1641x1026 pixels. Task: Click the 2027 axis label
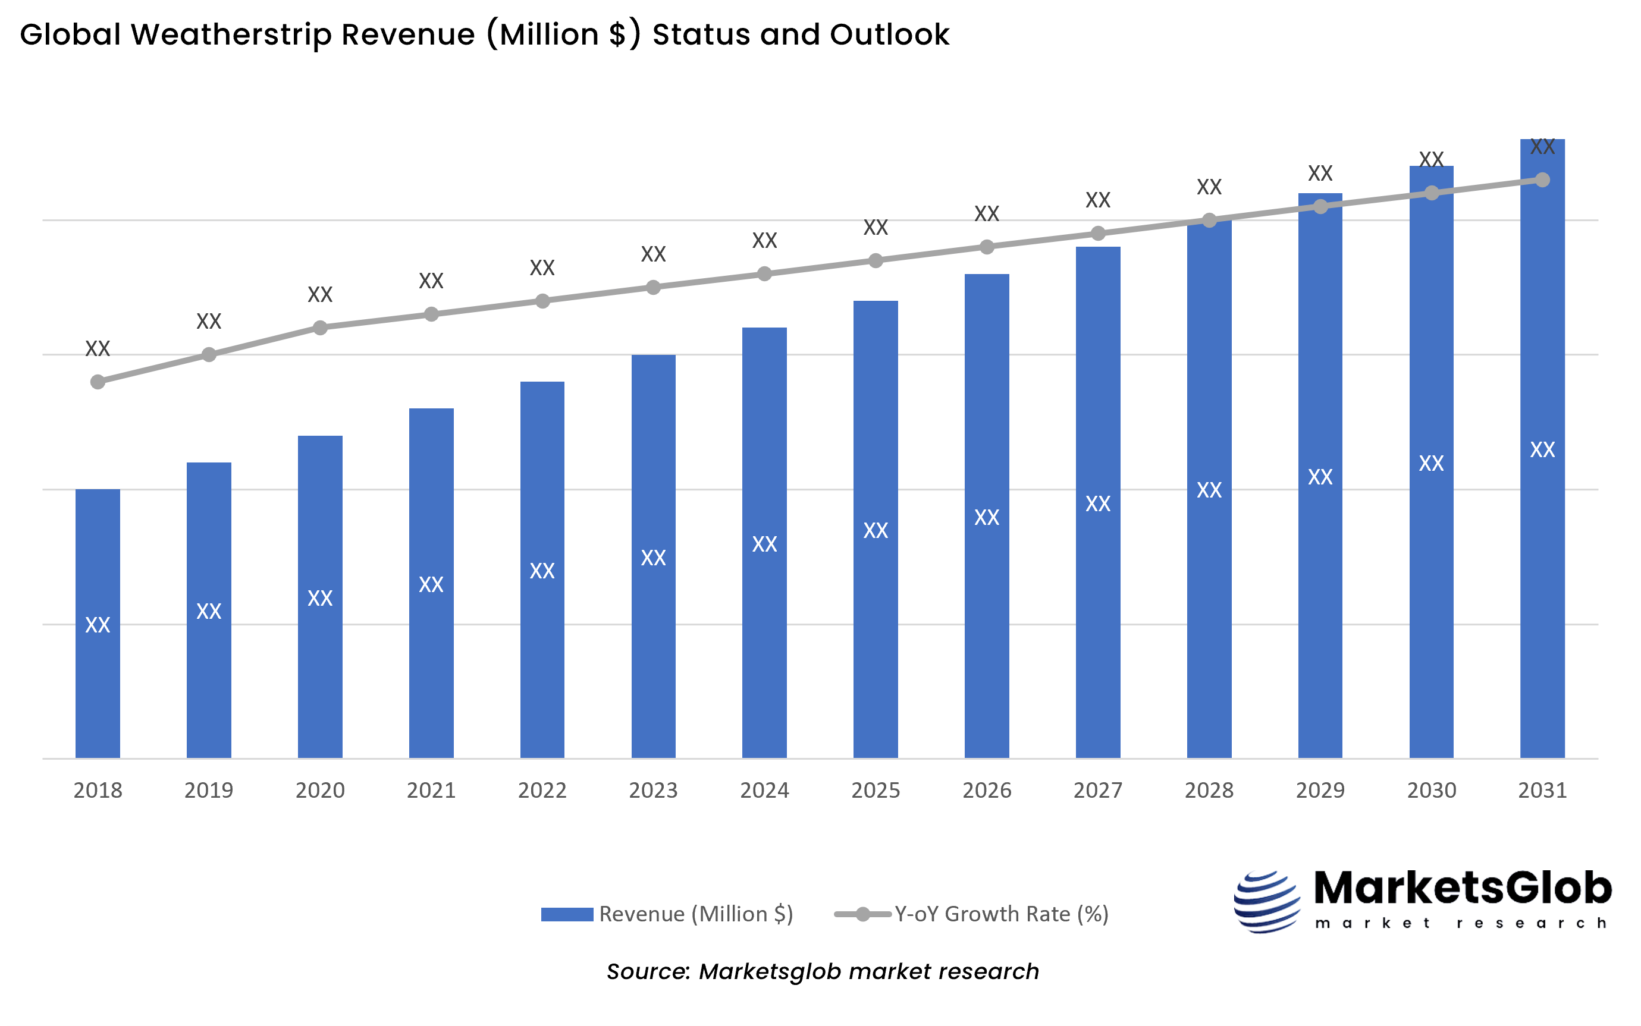[1098, 791]
